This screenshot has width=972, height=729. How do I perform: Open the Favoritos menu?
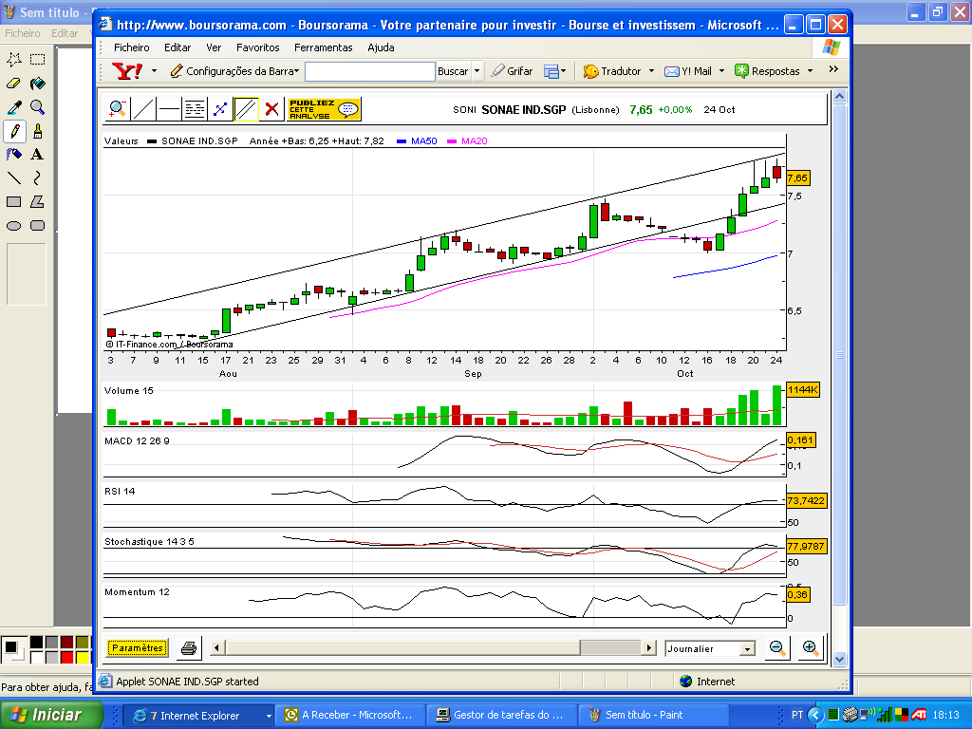point(257,47)
